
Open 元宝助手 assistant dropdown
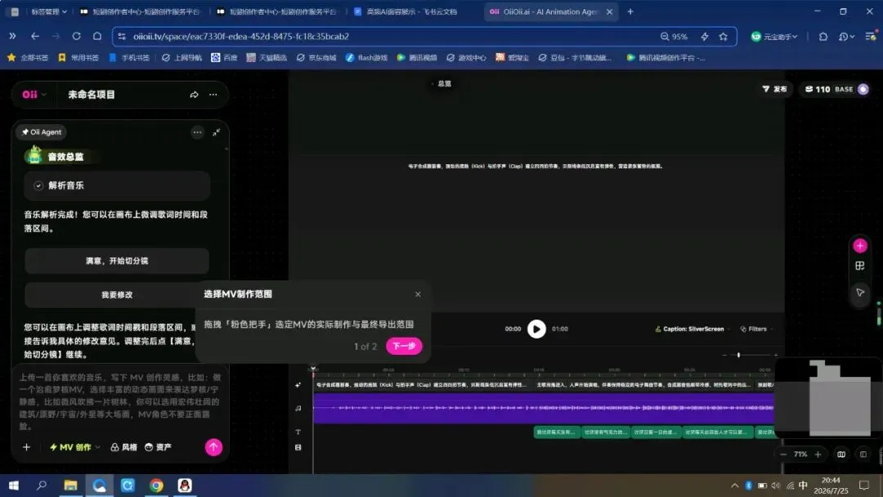[x=774, y=36]
